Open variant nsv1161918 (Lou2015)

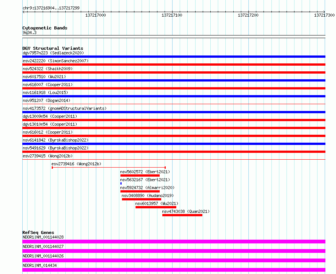pos(45,92)
